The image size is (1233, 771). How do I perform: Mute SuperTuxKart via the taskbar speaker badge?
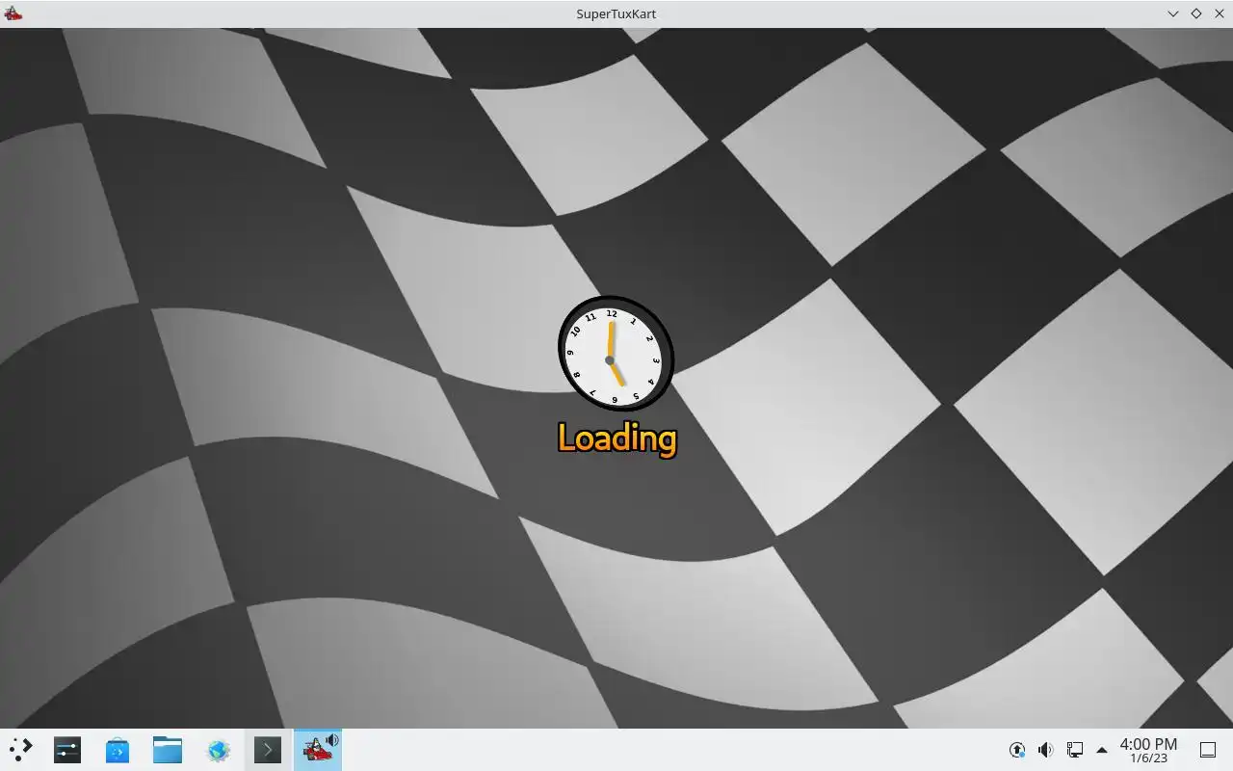(332, 740)
